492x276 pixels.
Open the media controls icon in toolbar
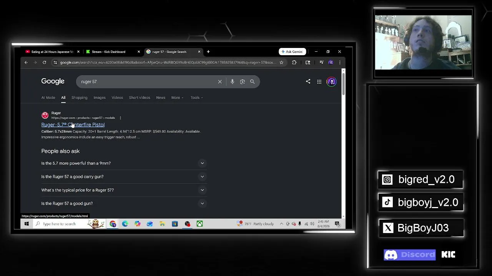point(321,62)
